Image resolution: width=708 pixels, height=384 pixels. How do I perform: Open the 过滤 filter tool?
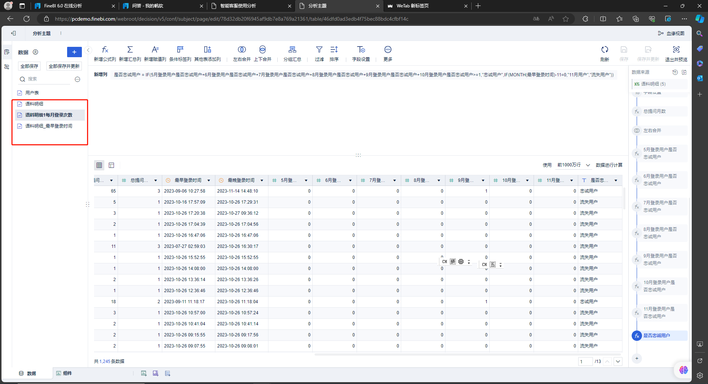319,53
